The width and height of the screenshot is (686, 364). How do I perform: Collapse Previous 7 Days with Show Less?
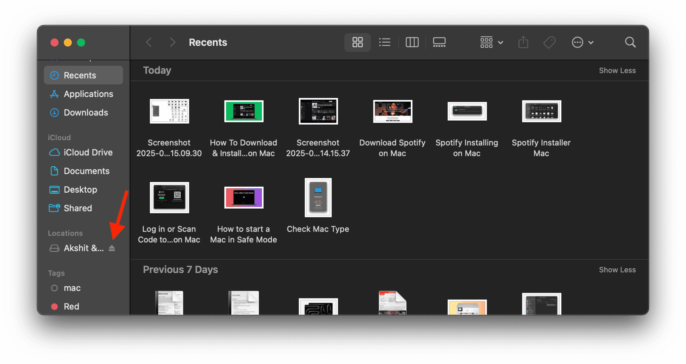point(617,270)
